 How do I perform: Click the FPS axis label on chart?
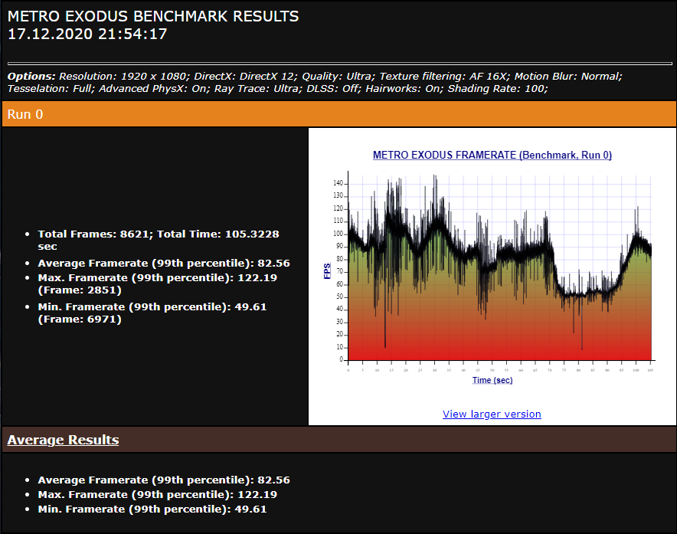327,271
